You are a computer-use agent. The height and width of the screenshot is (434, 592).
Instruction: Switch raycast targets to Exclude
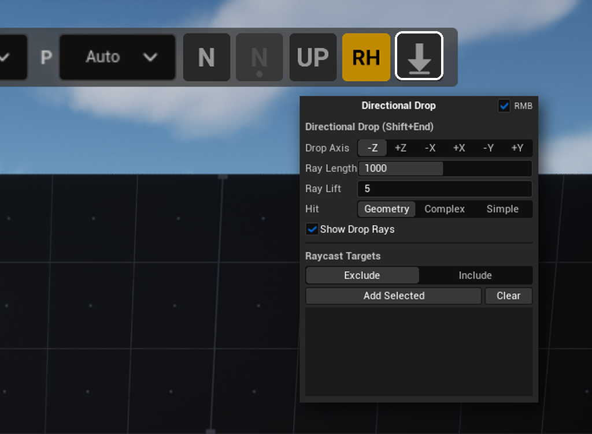coord(362,275)
